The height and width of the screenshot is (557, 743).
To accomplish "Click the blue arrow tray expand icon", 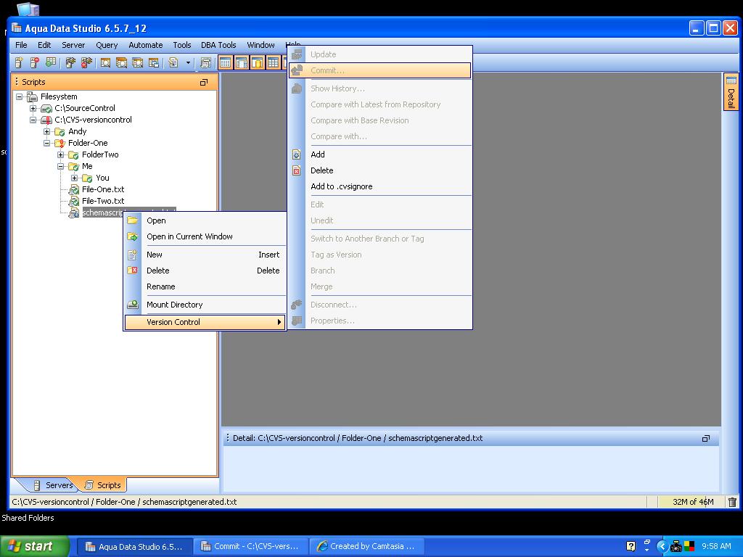I will 662,546.
